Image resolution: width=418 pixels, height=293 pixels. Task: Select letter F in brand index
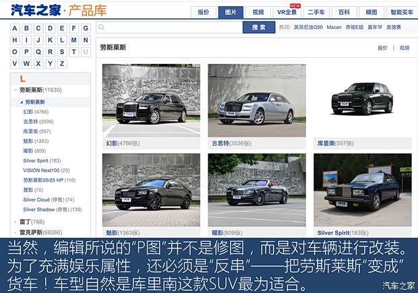click(x=74, y=28)
